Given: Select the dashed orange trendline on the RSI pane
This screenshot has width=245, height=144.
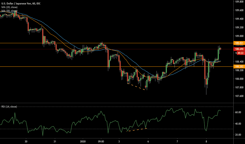Looking at the screenshot, I should [136, 130].
